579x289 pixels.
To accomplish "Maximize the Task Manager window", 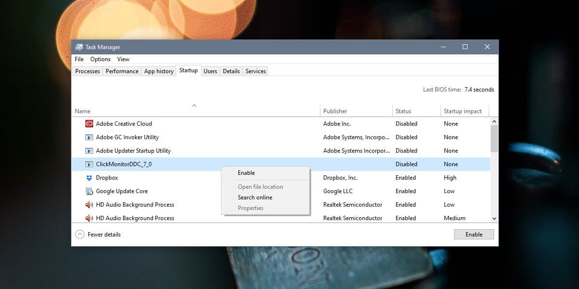I will pyautogui.click(x=465, y=47).
